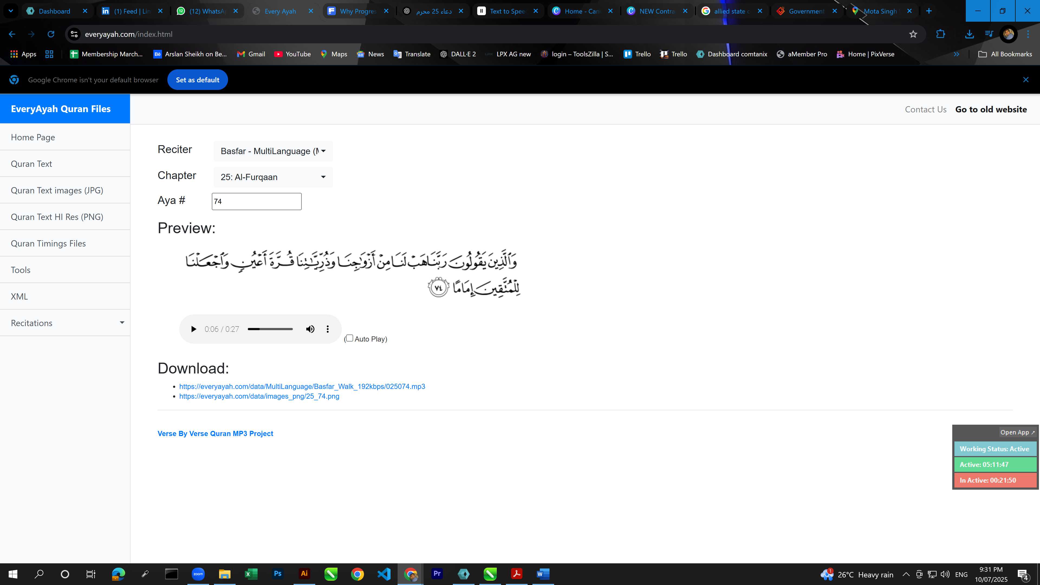Open Quran Timings Files page
1040x585 pixels.
(65, 243)
